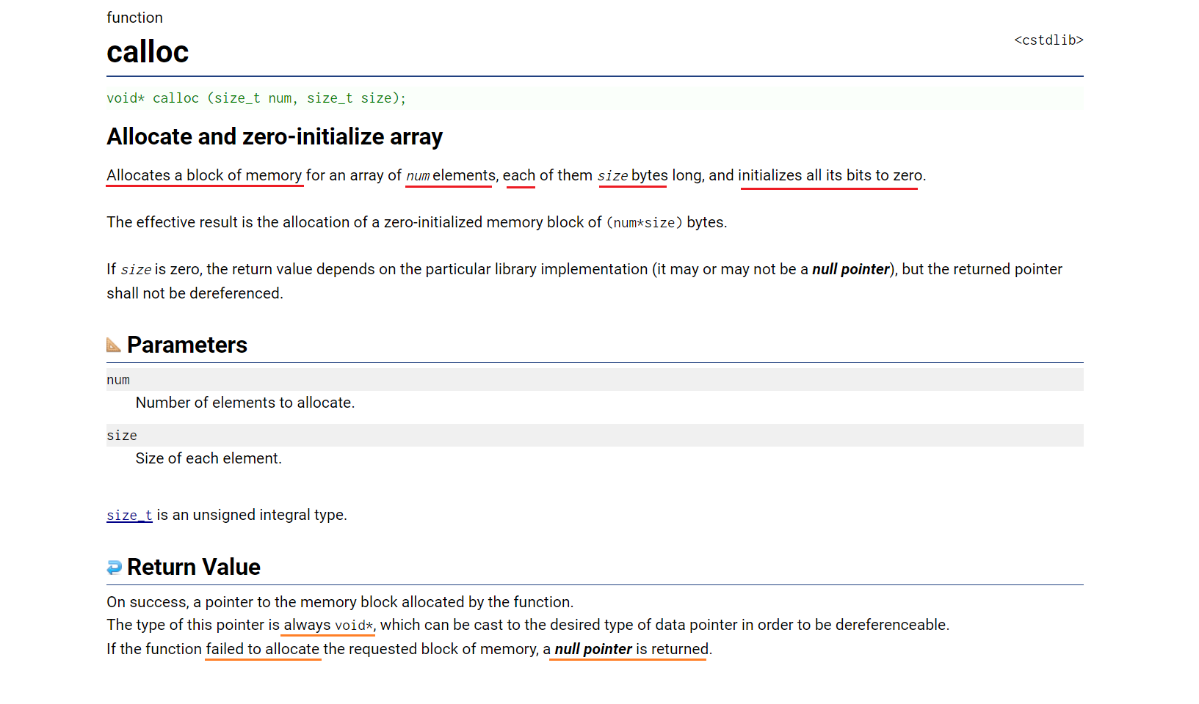Click 'On success, a pointer' sentence
Image resolution: width=1199 pixels, height=704 pixels.
pos(340,602)
